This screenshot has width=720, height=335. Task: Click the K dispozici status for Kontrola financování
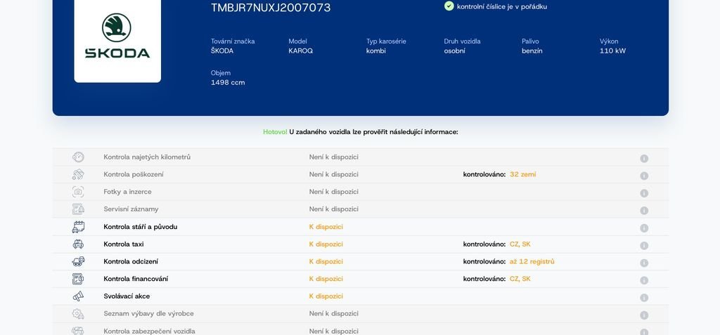[326, 279]
